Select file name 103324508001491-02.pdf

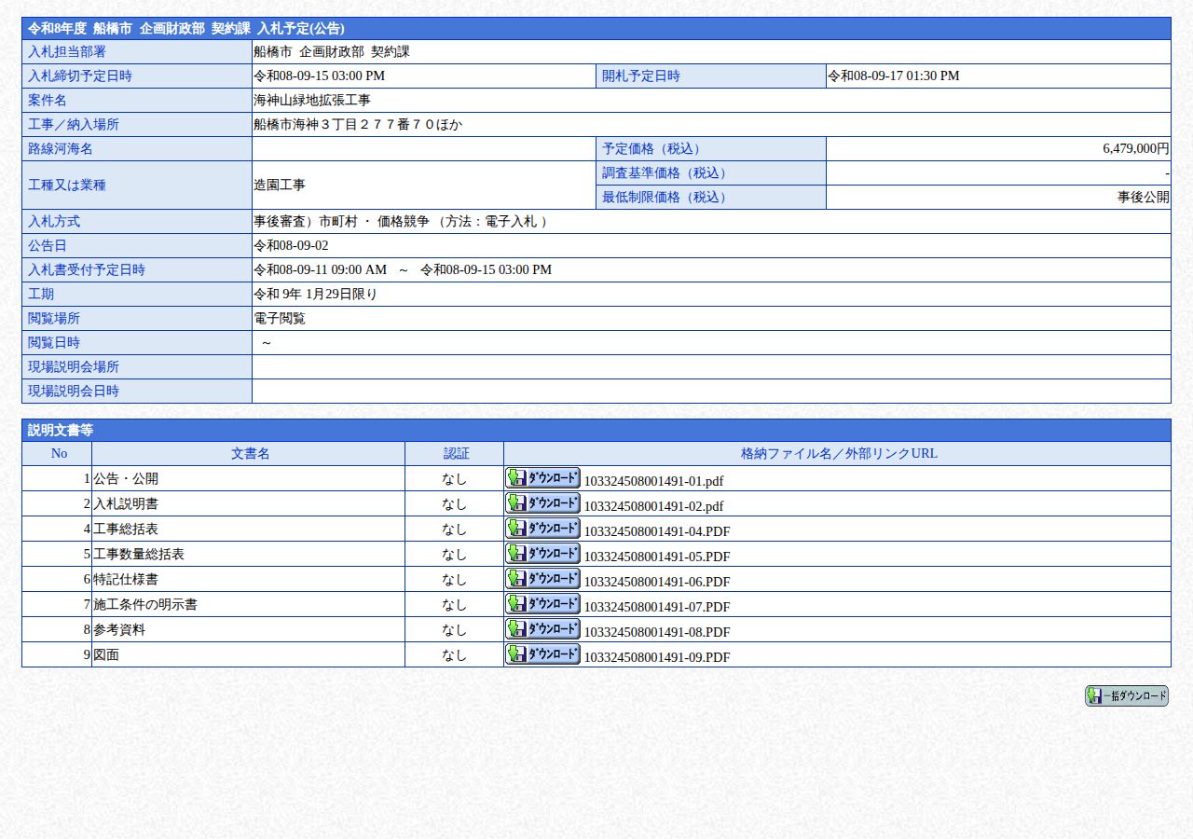(x=653, y=506)
